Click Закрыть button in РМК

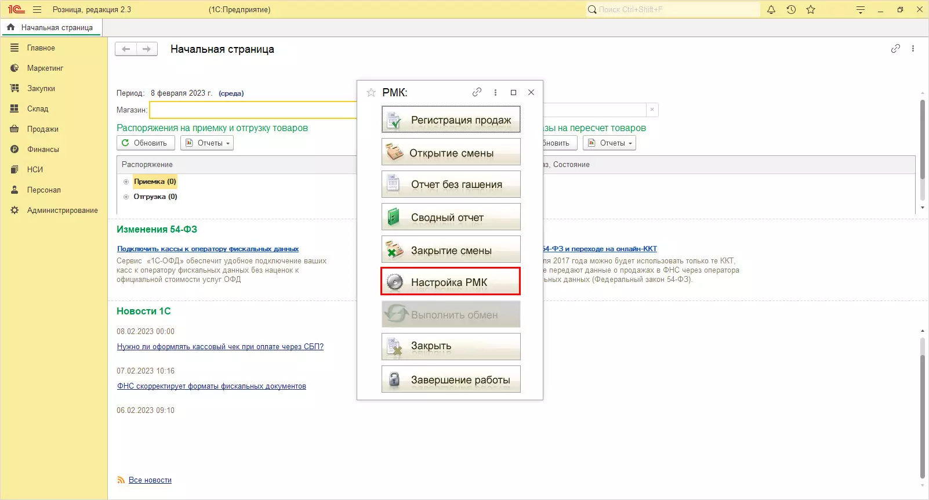[451, 347]
